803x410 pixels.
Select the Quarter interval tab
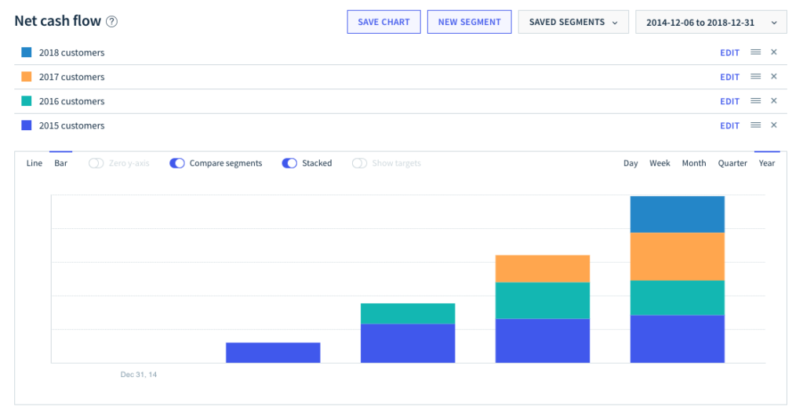(x=732, y=163)
